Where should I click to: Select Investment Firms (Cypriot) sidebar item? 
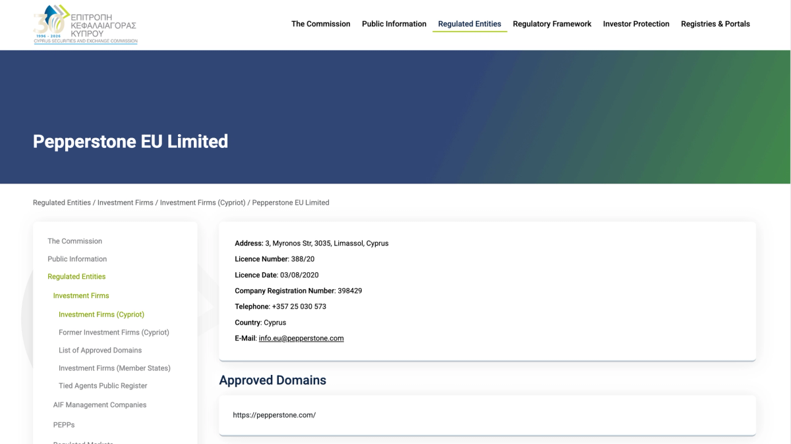coord(102,314)
